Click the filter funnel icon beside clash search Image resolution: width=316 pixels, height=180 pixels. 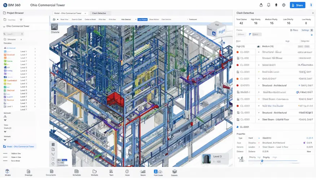click(250, 34)
